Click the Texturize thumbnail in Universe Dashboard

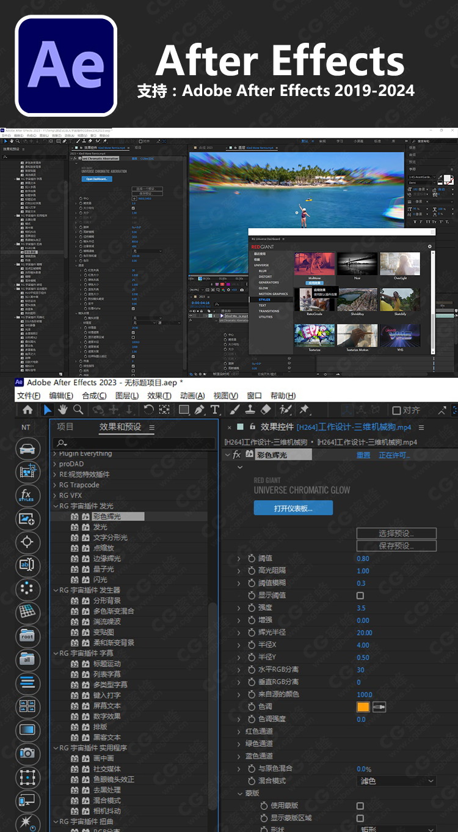[314, 335]
